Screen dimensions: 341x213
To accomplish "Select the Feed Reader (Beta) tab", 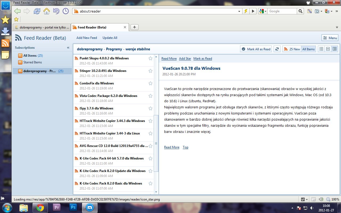I will coord(100,27).
